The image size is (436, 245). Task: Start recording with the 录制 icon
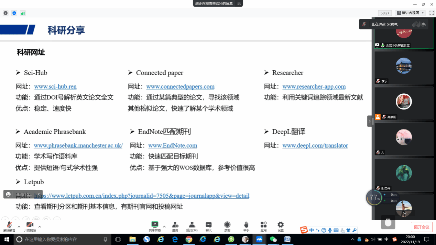point(227,226)
